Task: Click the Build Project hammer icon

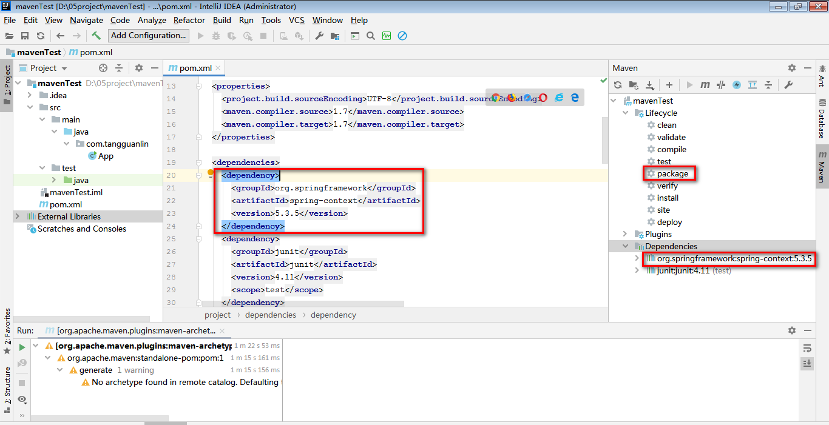Action: [x=96, y=36]
